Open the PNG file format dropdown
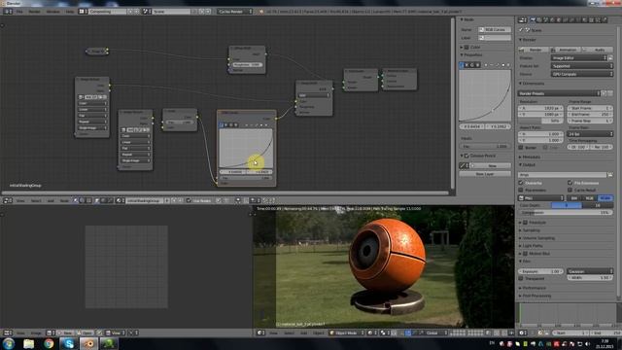This screenshot has width=622, height=350. tap(541, 198)
